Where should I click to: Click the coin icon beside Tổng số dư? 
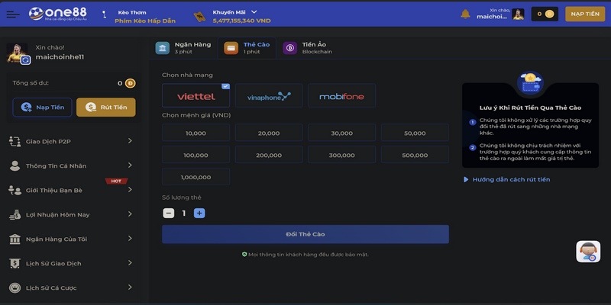coord(130,83)
